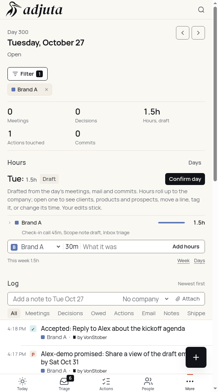Screen dimensions: 218x392
Task: Open Triage in bottom navigation
Action: (x=64, y=383)
